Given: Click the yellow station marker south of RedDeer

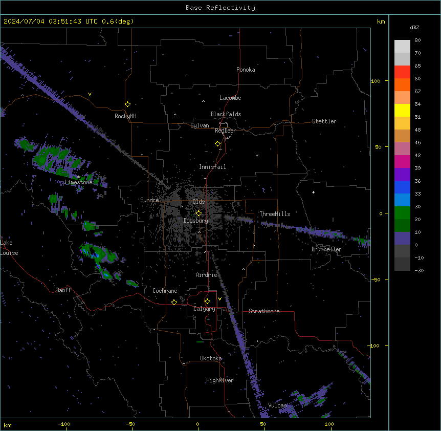Looking at the screenshot, I should point(217,144).
